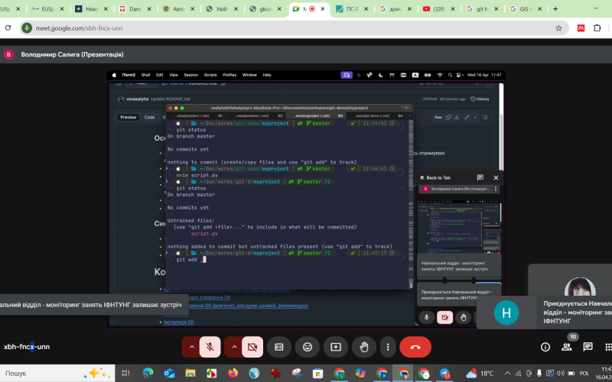Open Microsoft Edge from the taskbar
This screenshot has width=612, height=382.
pyautogui.click(x=148, y=374)
